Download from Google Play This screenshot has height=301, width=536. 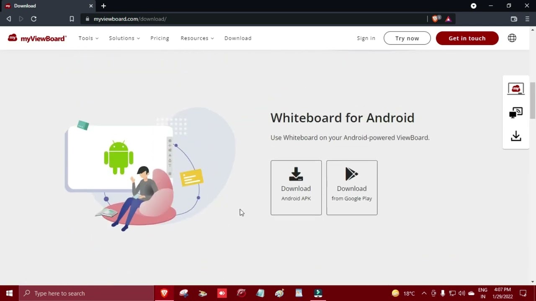point(352,188)
